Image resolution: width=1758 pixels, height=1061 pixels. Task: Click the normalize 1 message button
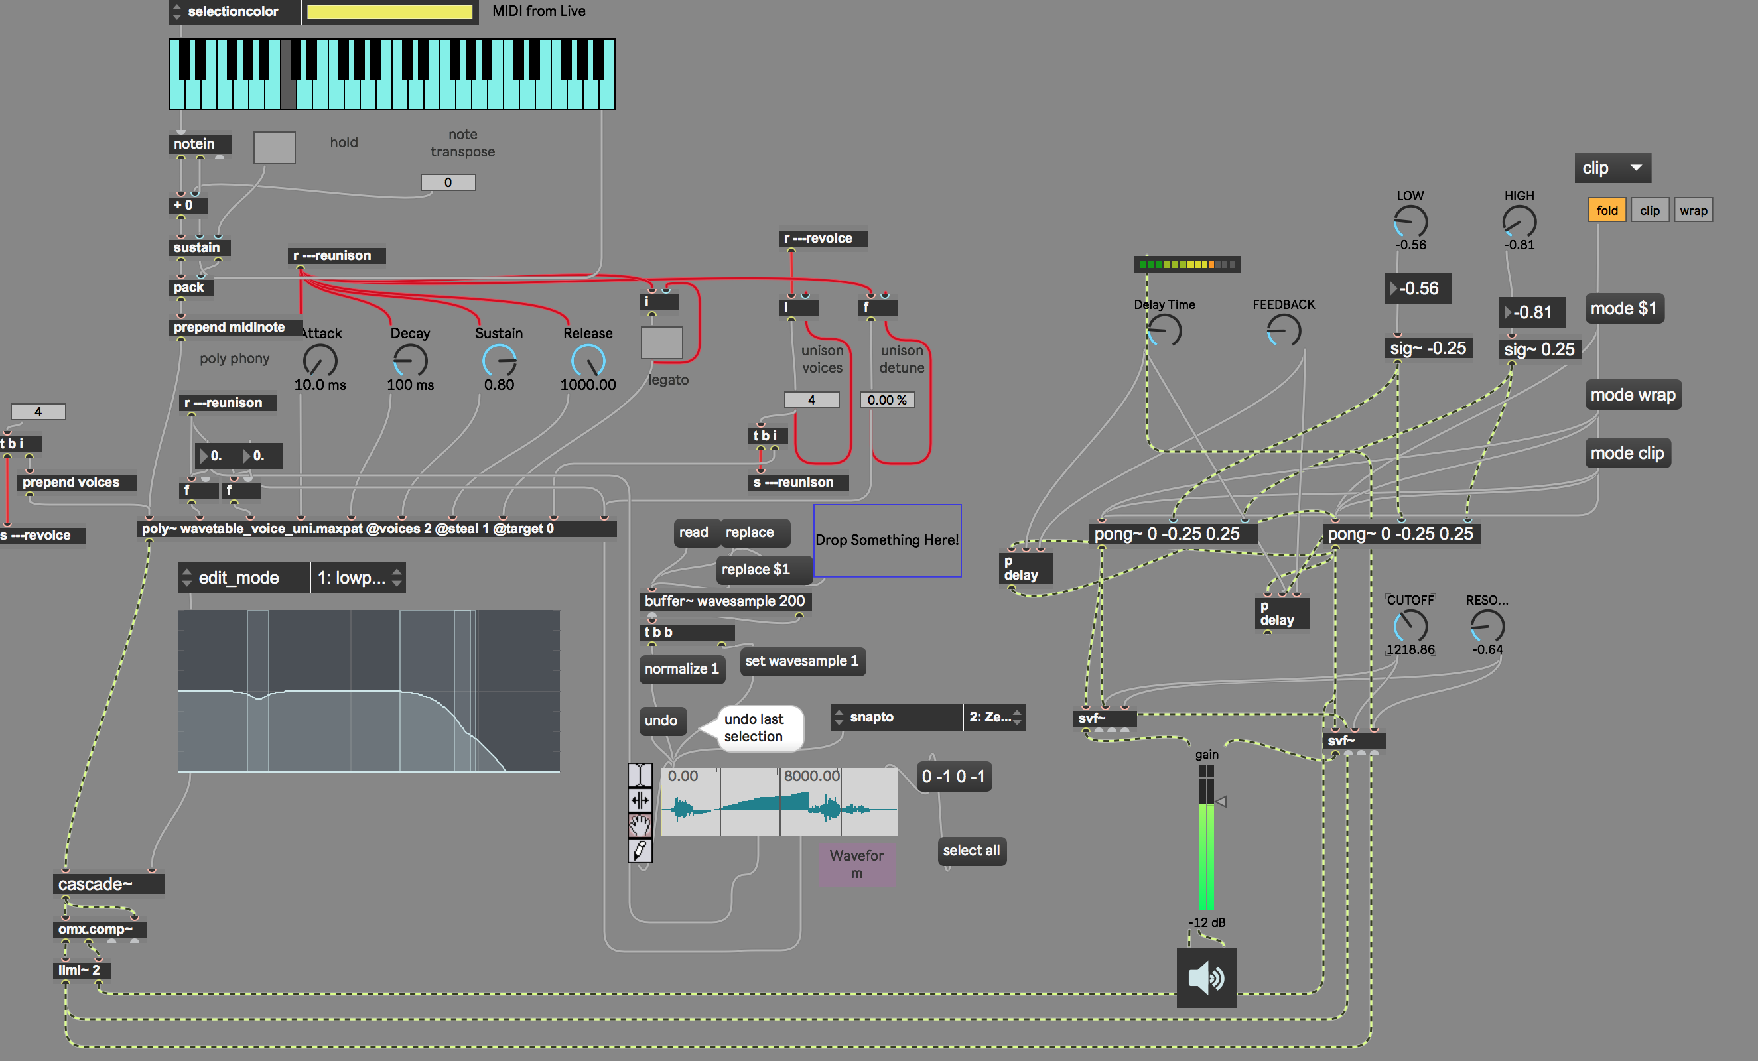point(681,669)
